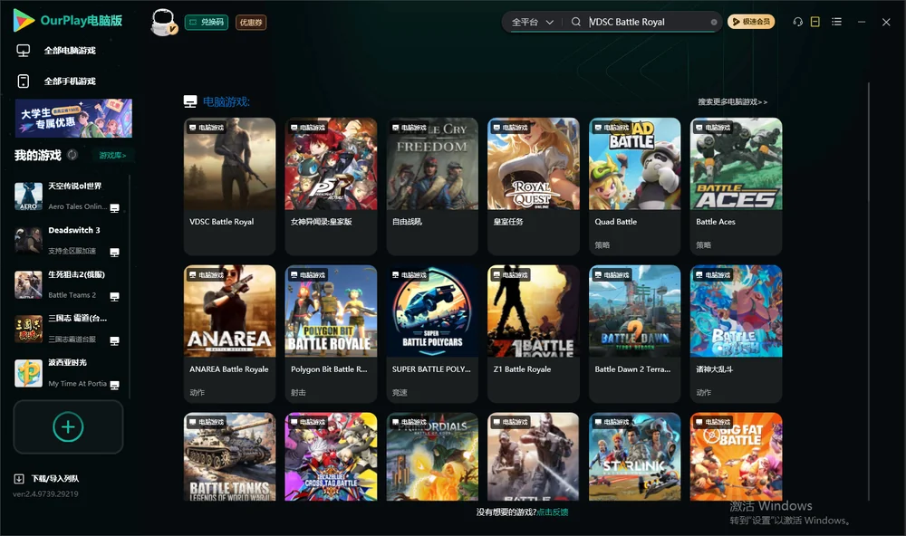Click the OurPlay logo icon
Image resolution: width=906 pixels, height=536 pixels.
pyautogui.click(x=24, y=20)
